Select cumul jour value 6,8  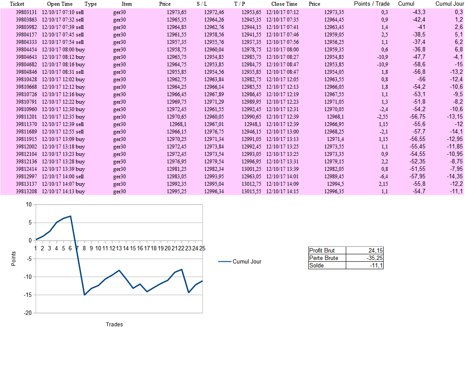pos(459,50)
